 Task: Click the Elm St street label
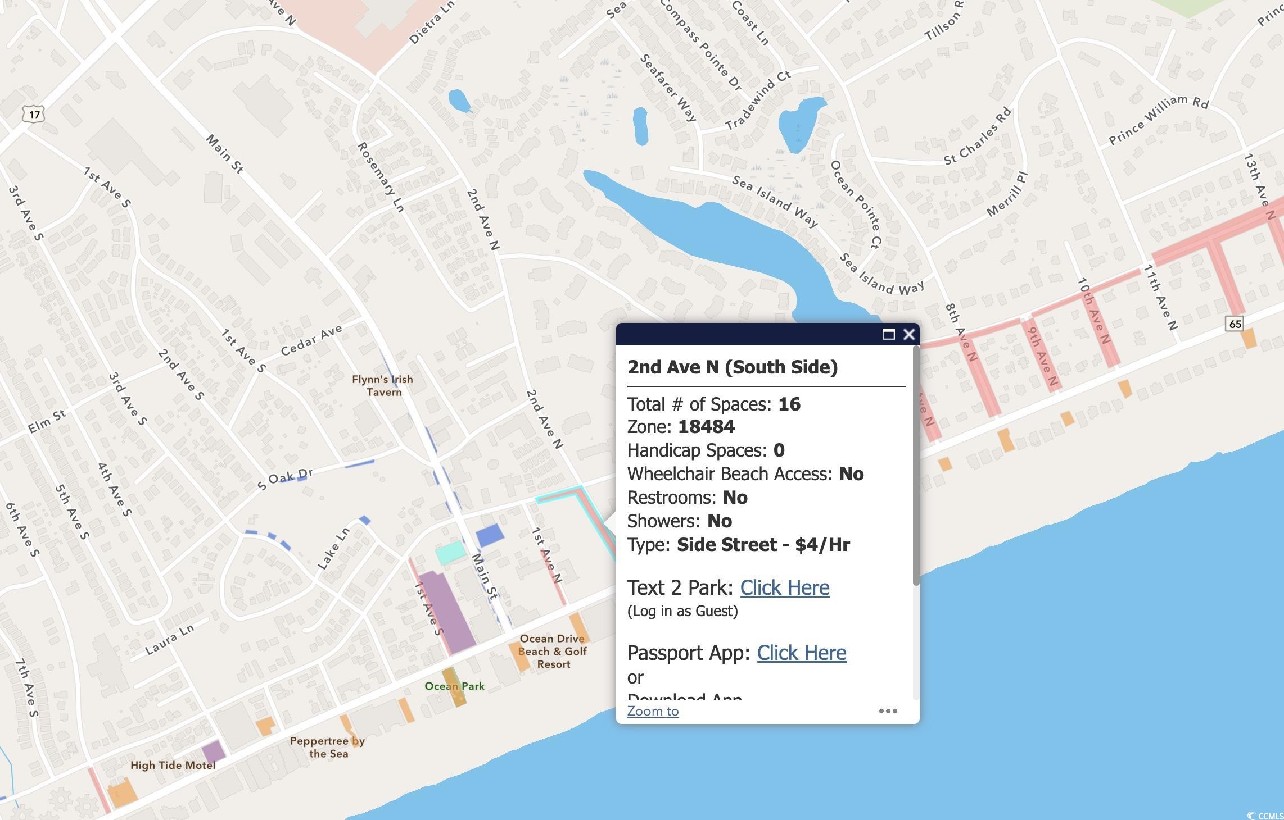[x=47, y=421]
